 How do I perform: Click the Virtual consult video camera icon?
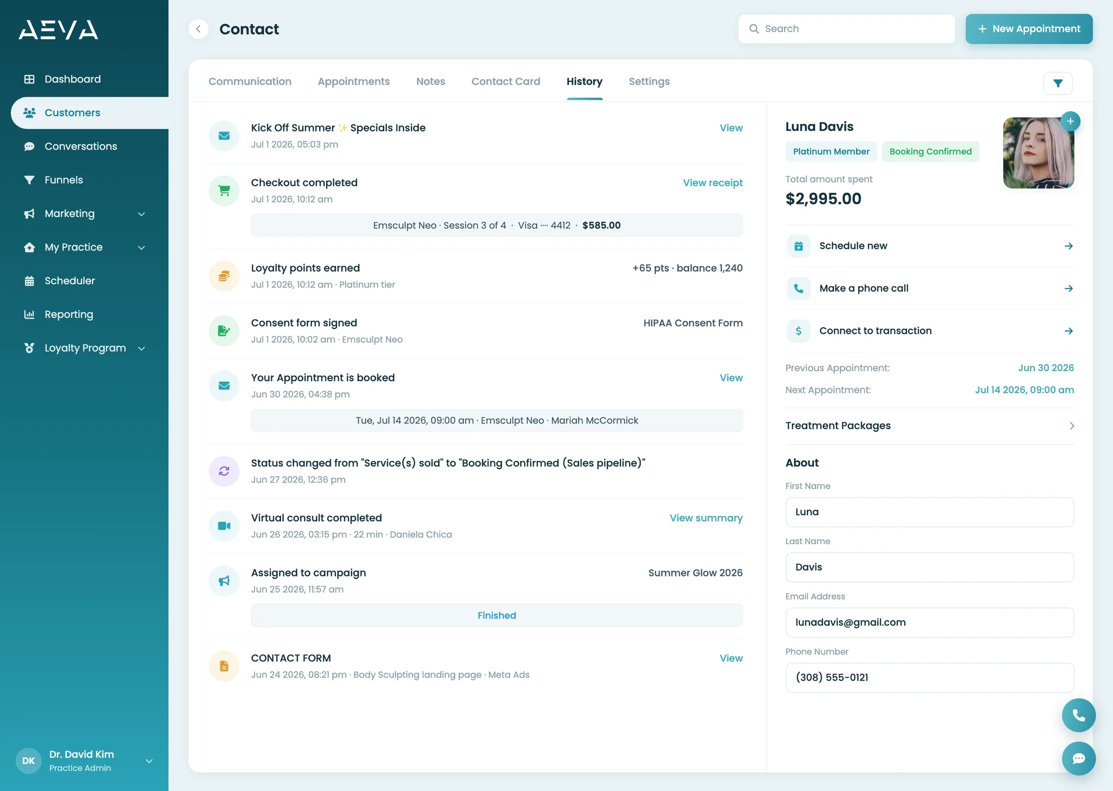[x=224, y=526]
